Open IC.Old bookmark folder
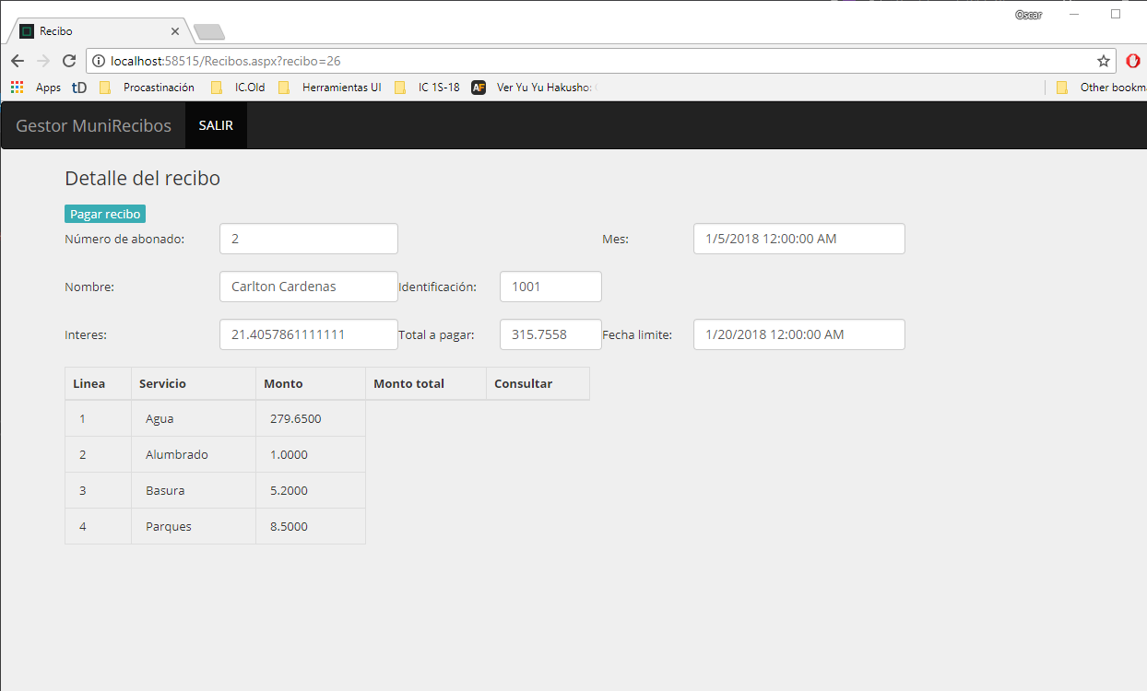This screenshot has height=691, width=1147. click(x=237, y=88)
